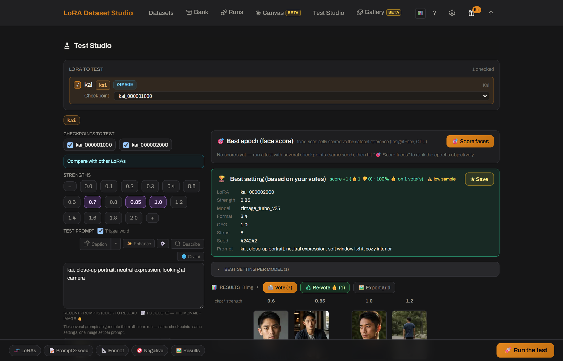
Task: Click inside the test prompt text area
Action: (134, 286)
